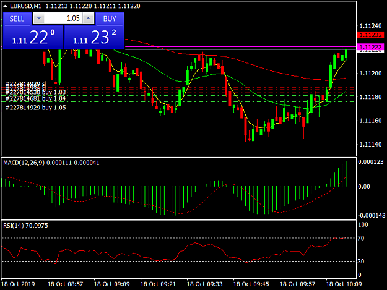Screen dimensions: 387x290
Task: Click the buy price 1.11 23 panel
Action: (94, 38)
